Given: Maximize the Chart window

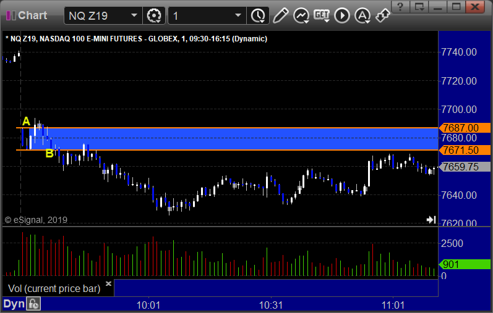Looking at the screenshot, I should (x=457, y=6).
